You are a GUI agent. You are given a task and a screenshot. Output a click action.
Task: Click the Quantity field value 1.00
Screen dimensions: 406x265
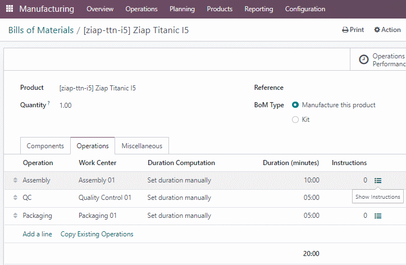[66, 106]
